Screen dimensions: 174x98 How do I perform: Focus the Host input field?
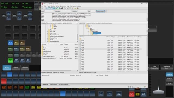pos(49,11)
